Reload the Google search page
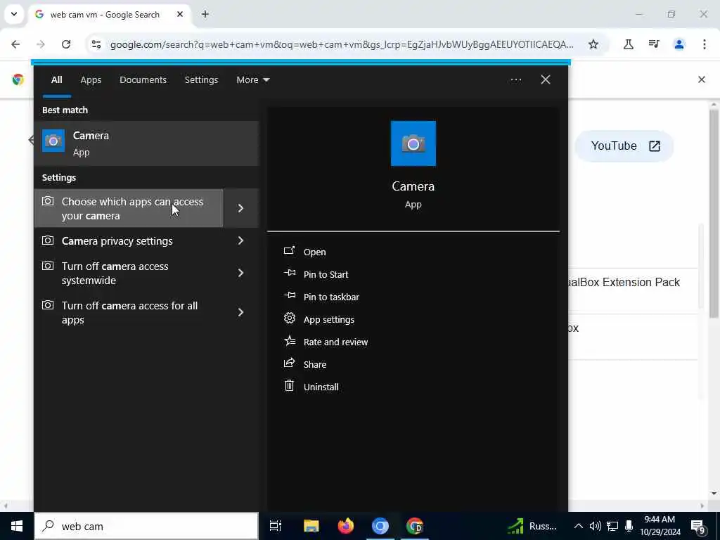The image size is (720, 540). click(66, 44)
